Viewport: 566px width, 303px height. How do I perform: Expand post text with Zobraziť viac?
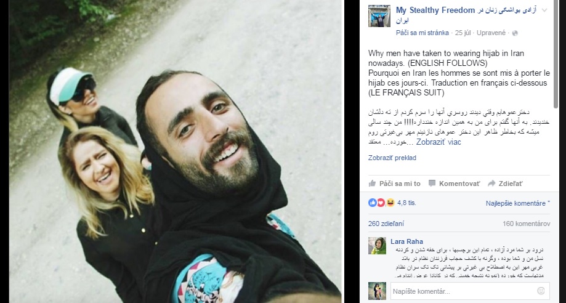click(439, 142)
